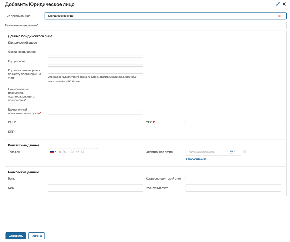
Task: Focus the Полное наименование field
Action: (165, 25)
